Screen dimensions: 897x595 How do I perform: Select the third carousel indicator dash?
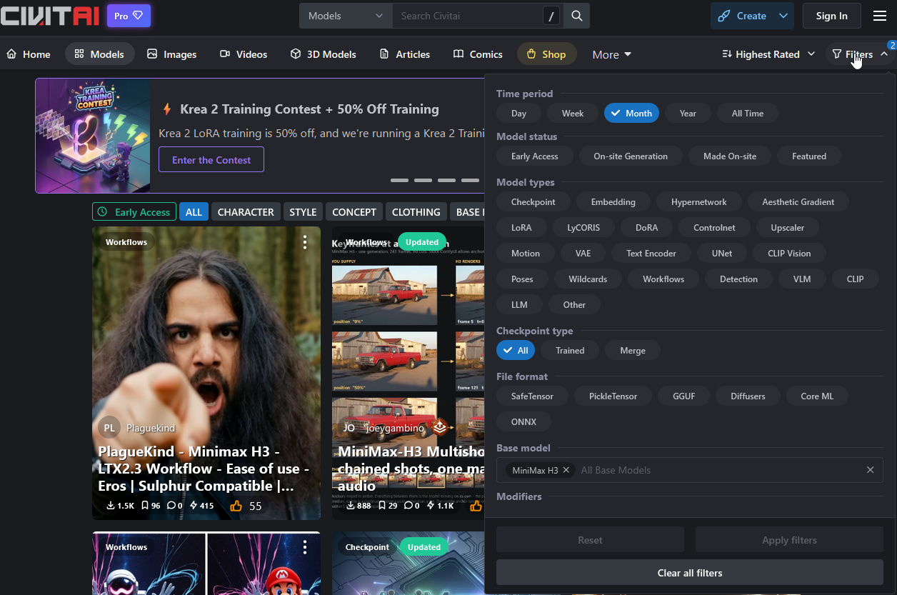[x=446, y=180]
